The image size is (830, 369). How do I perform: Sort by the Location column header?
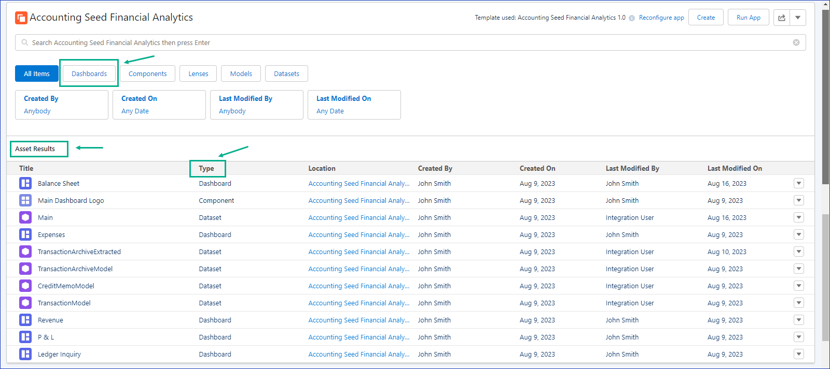point(322,168)
